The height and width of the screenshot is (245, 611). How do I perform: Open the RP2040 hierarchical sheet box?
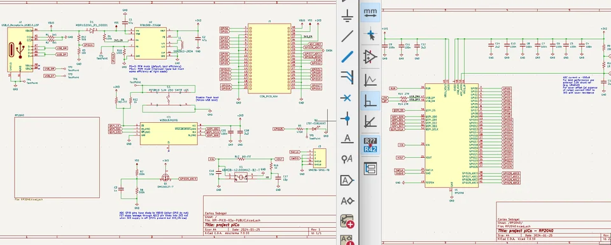[57, 157]
